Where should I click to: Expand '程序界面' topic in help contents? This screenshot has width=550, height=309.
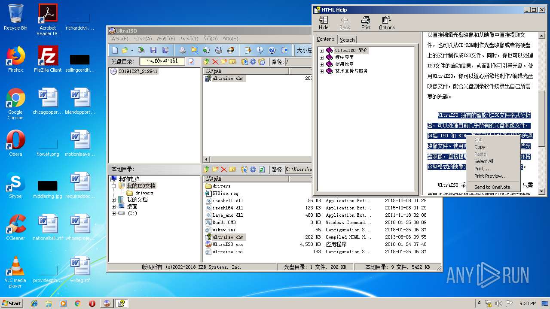tap(321, 58)
